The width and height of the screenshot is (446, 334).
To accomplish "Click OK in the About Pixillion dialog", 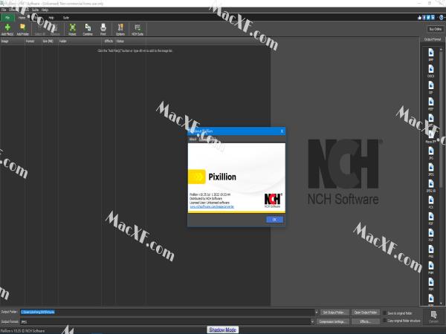I will [x=274, y=220].
